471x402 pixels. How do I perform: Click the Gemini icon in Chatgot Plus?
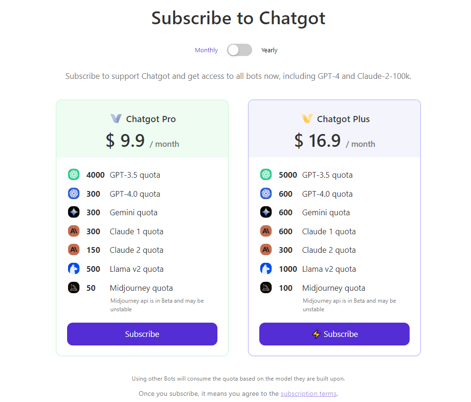(x=266, y=212)
